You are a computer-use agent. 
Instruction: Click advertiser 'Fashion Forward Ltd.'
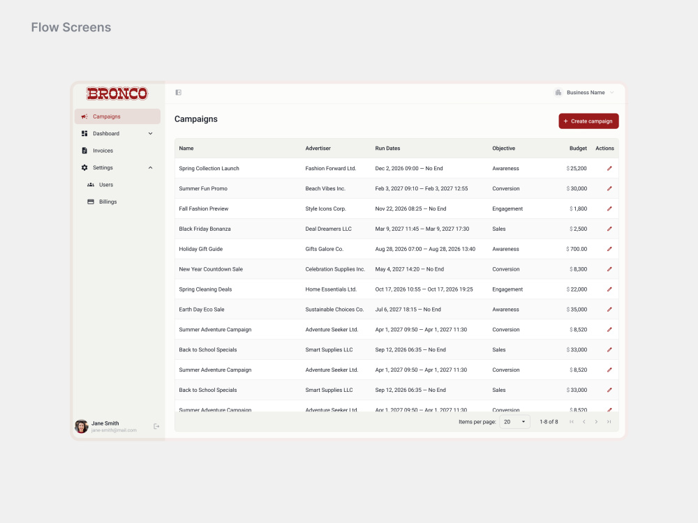tap(331, 169)
